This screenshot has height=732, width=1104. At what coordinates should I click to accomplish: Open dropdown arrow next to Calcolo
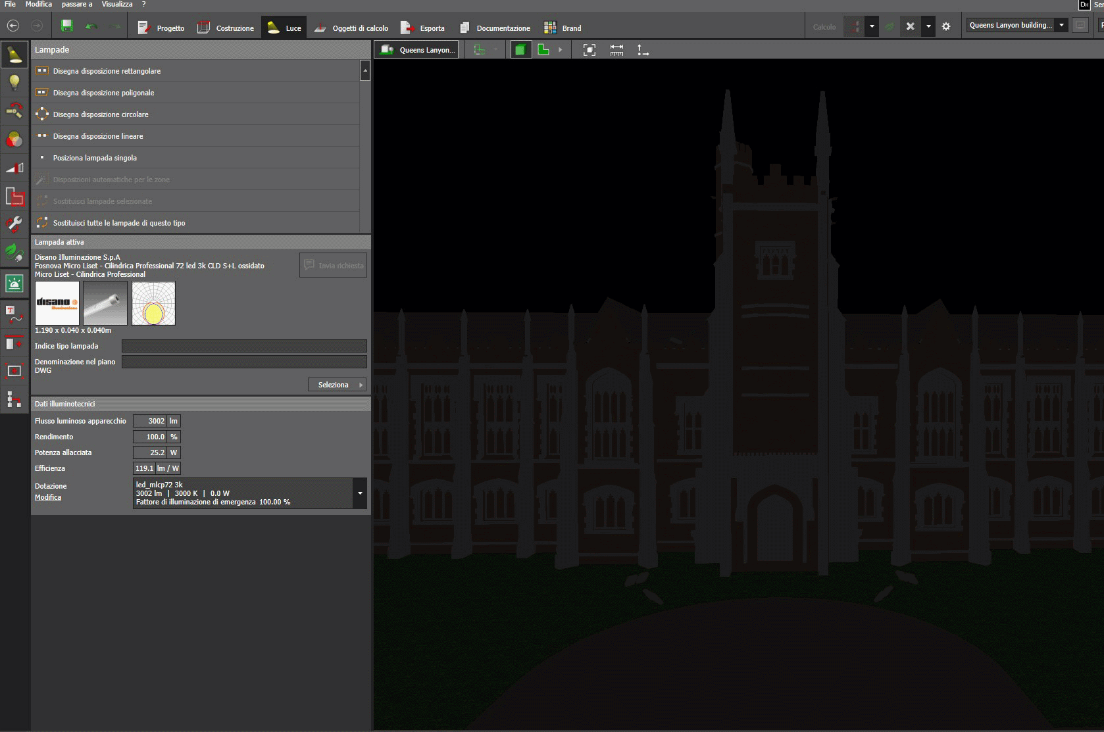click(872, 27)
